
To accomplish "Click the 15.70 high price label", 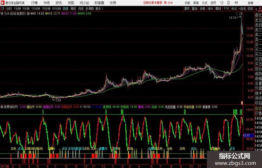I will pyautogui.click(x=233, y=18).
